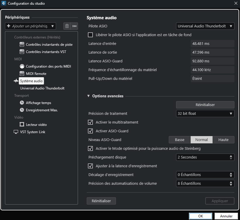Select the Contrôles instantanés VST icon
The width and height of the screenshot is (240, 220).
[22, 52]
